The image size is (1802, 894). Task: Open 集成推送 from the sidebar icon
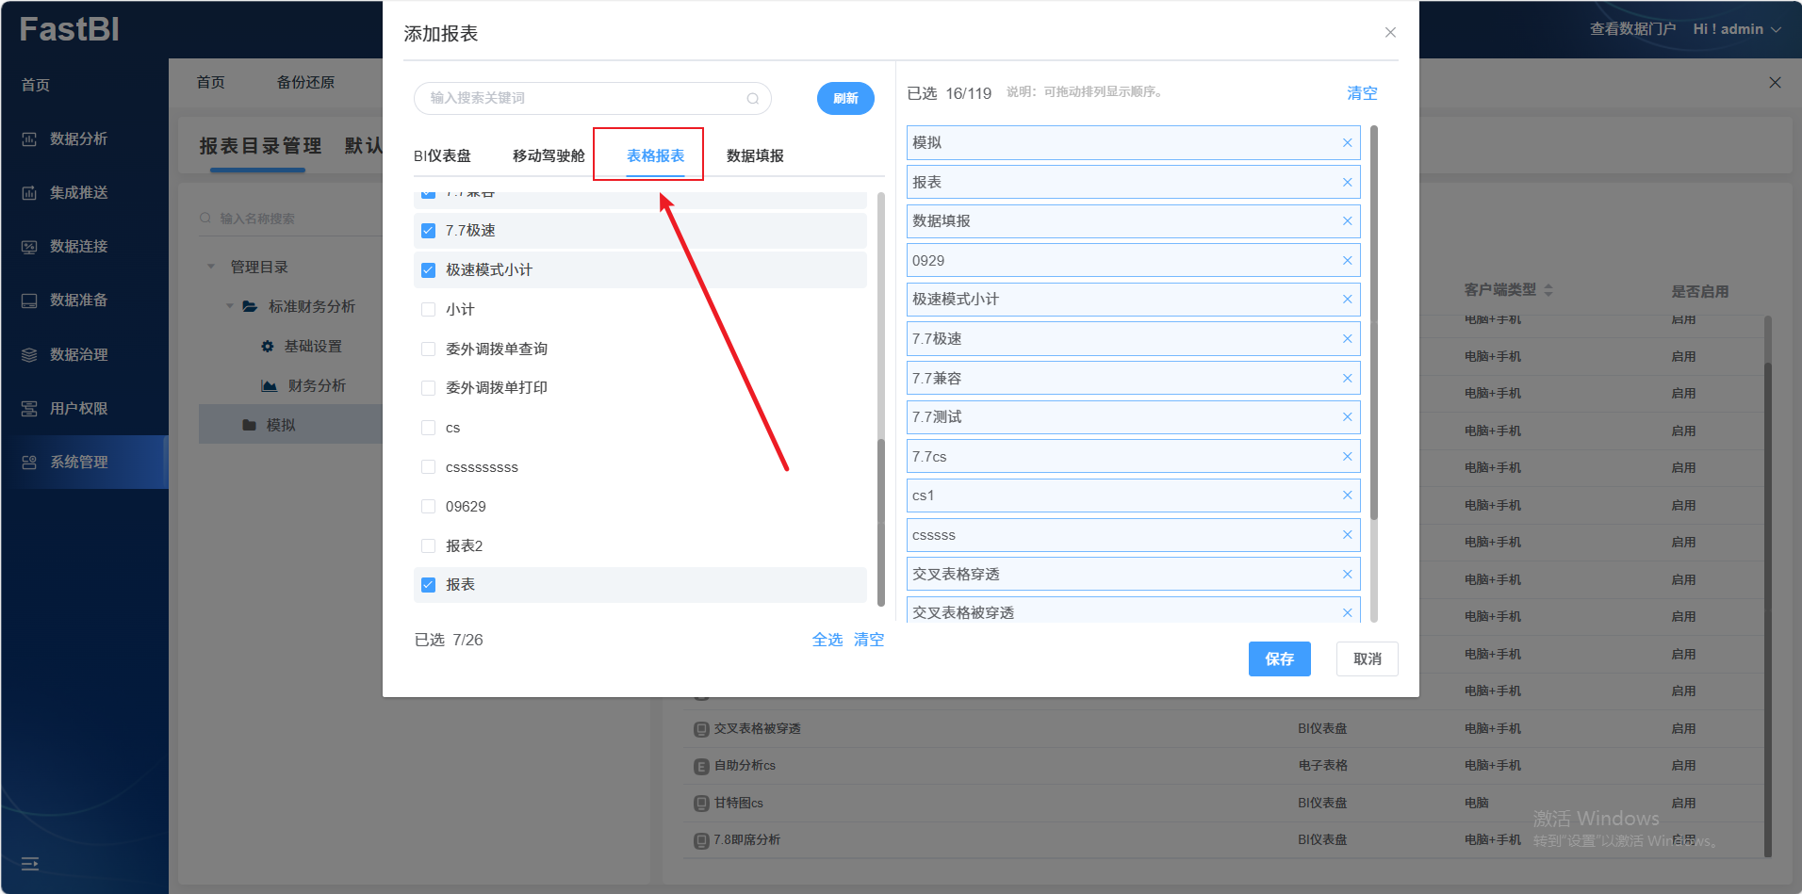pyautogui.click(x=29, y=193)
